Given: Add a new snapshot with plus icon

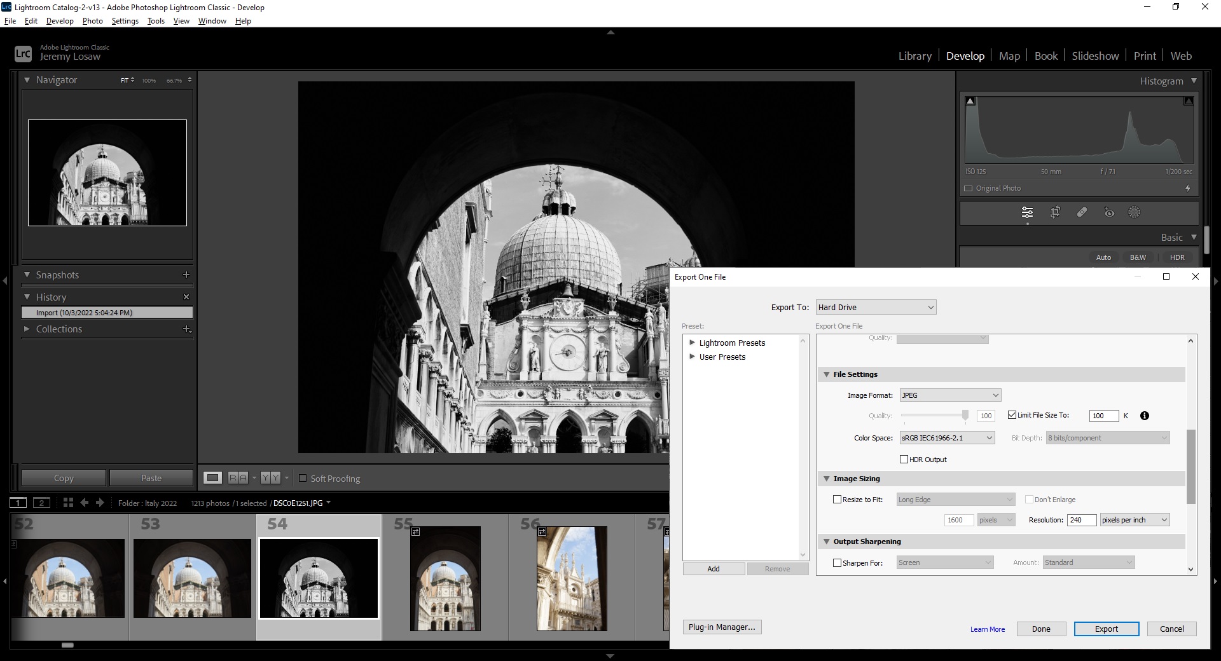Looking at the screenshot, I should (x=186, y=275).
